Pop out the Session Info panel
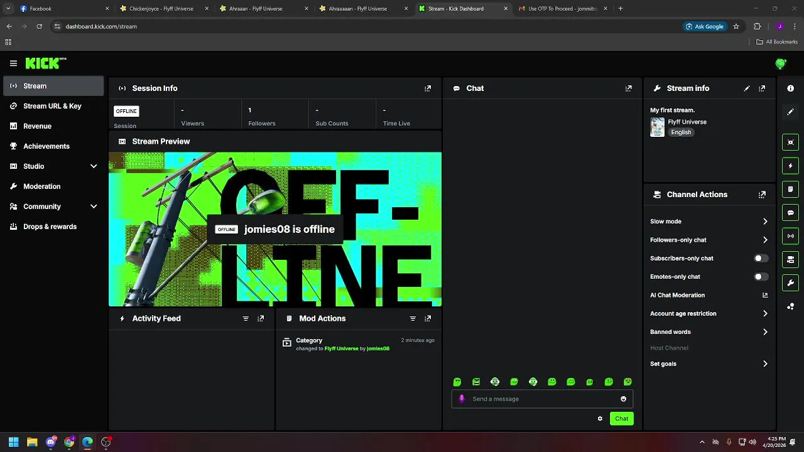This screenshot has width=804, height=452. (x=428, y=89)
